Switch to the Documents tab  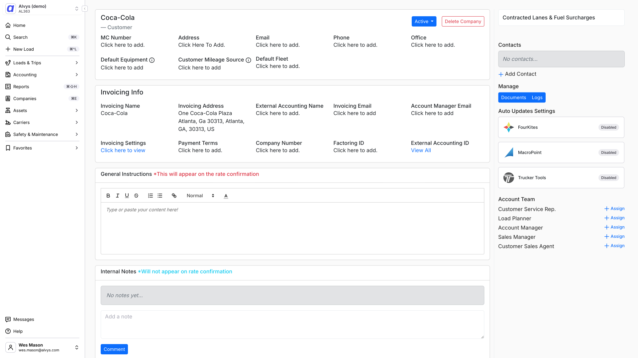point(513,97)
